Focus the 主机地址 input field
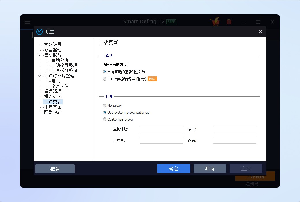300x202 pixels. click(x=162, y=129)
